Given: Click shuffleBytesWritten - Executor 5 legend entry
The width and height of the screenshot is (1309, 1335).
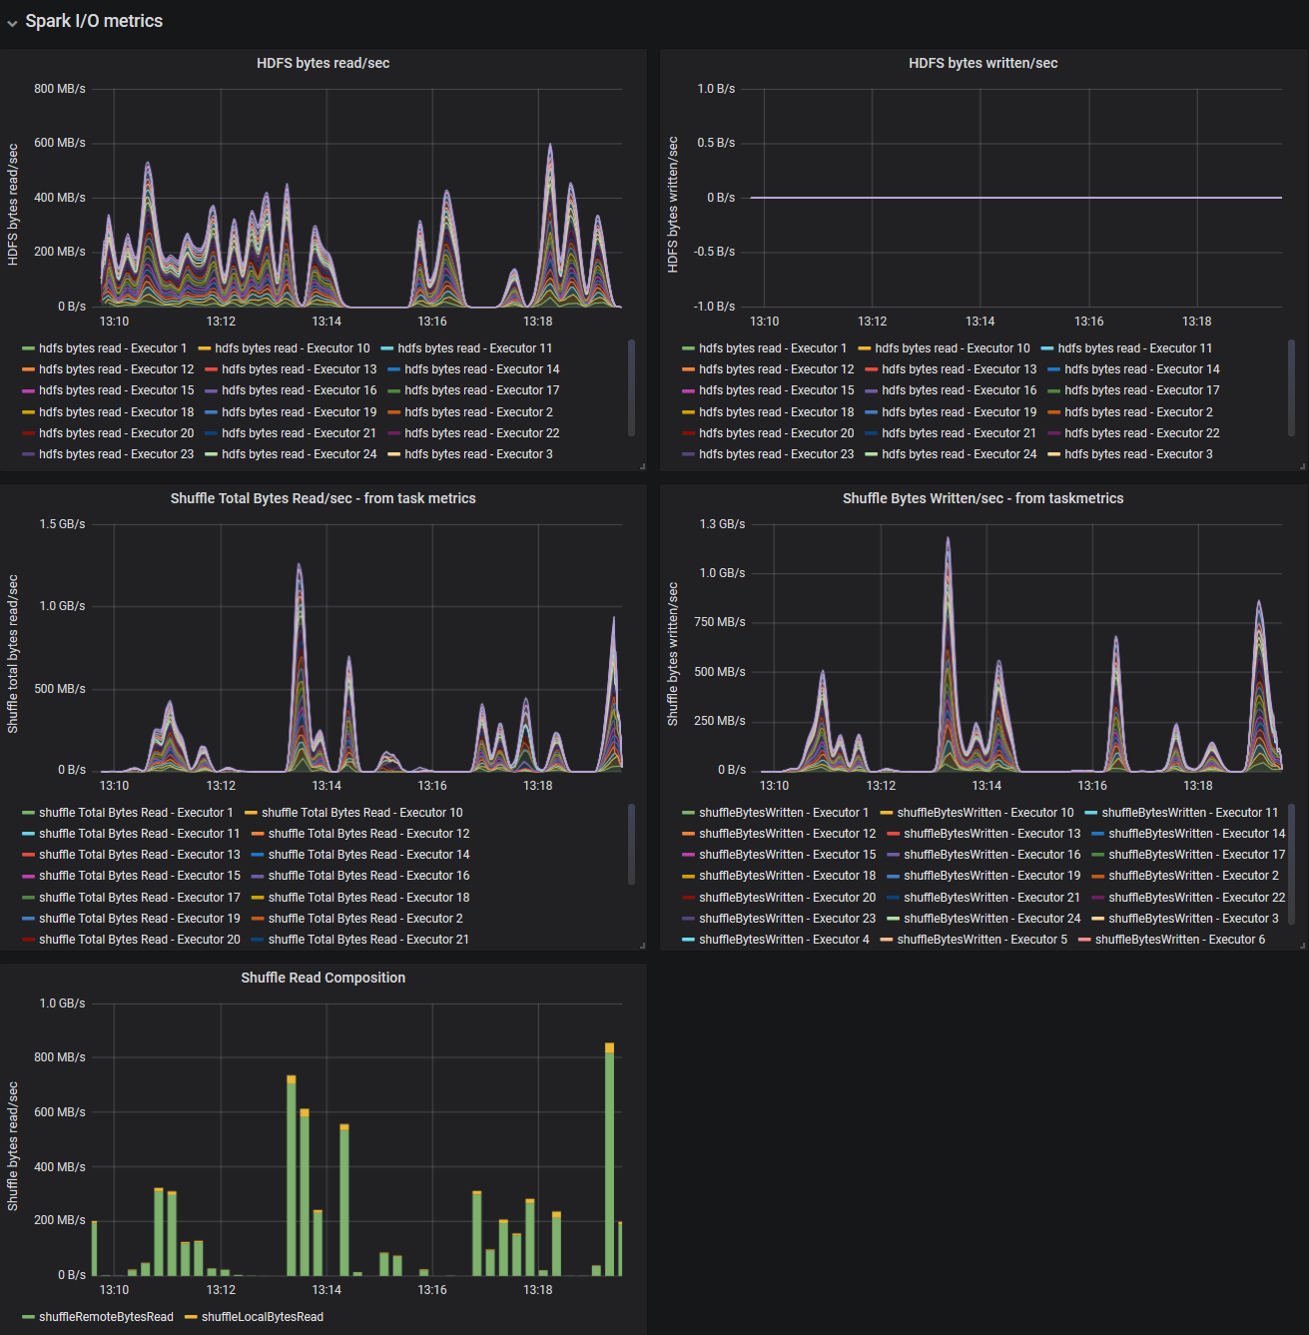Looking at the screenshot, I should click(x=982, y=940).
